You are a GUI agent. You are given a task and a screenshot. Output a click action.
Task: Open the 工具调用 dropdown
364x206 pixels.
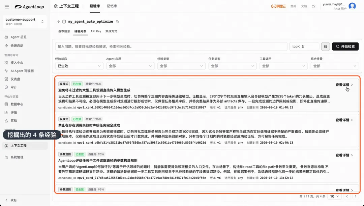[x=283, y=66]
